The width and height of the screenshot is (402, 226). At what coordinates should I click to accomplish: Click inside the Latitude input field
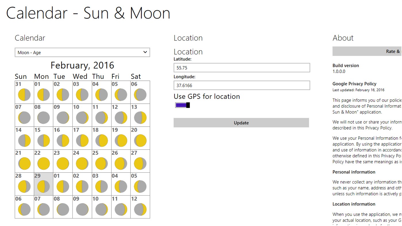[x=241, y=67]
